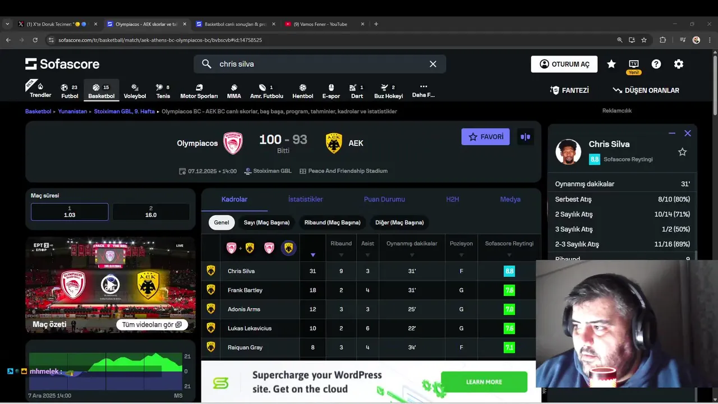Click the match momentum graph
Image resolution: width=718 pixels, height=404 pixels.
[106, 371]
